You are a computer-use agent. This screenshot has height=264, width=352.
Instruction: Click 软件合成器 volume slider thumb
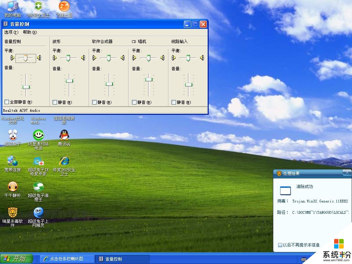pyautogui.click(x=109, y=84)
